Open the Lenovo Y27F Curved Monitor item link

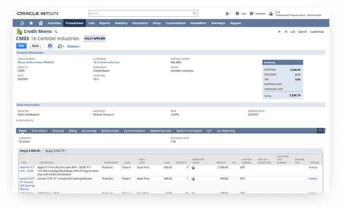pos(27,184)
